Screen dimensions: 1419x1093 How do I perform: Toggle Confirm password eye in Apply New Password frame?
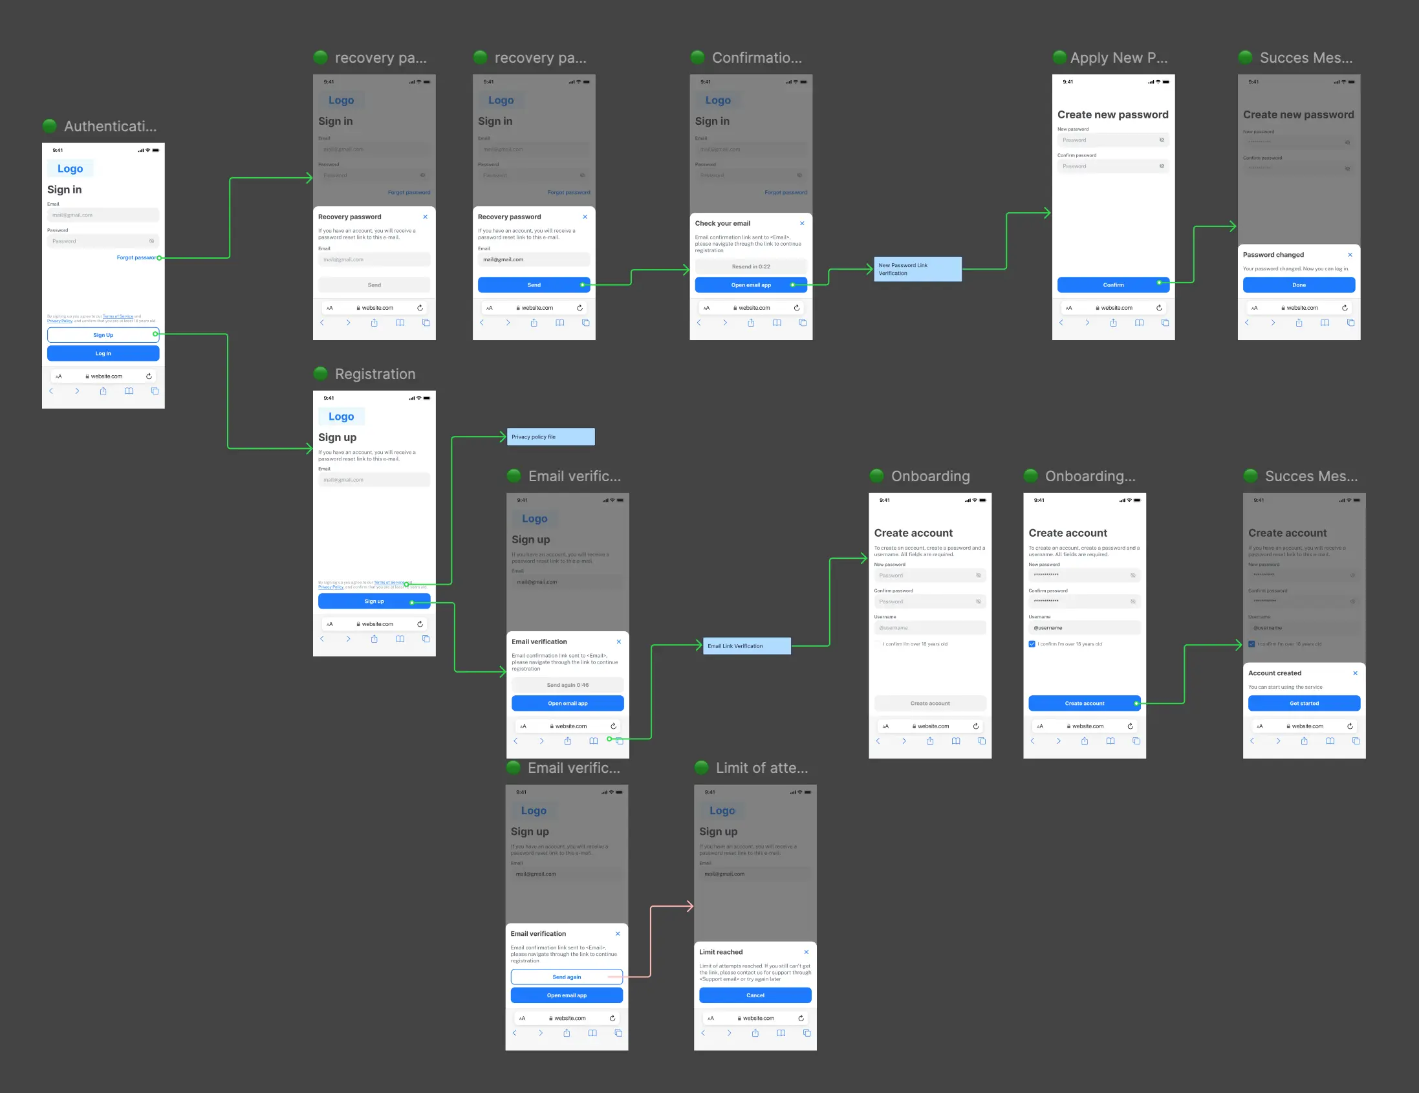(1162, 166)
